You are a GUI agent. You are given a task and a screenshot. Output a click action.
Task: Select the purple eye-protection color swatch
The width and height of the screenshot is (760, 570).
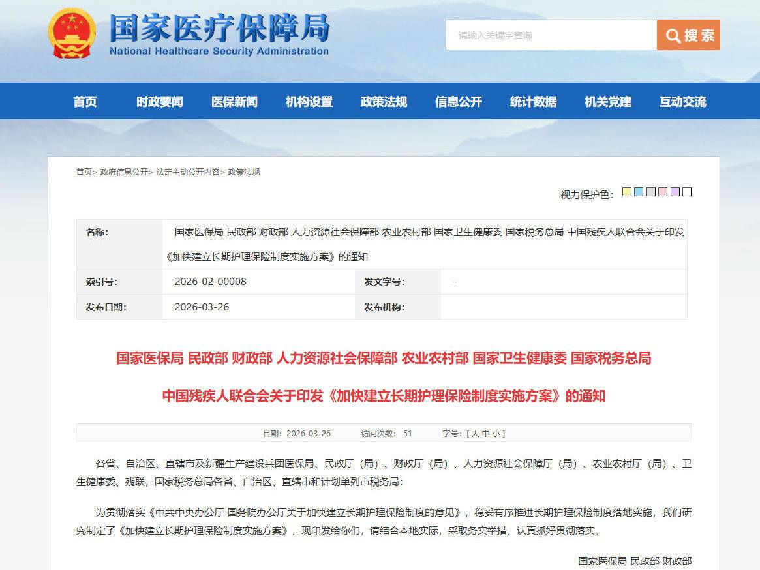pos(675,192)
